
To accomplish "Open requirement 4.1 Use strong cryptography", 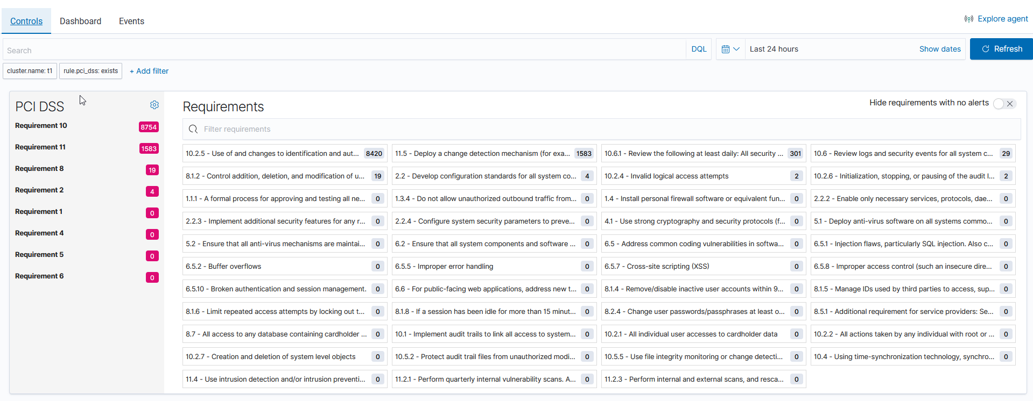I will (x=704, y=221).
